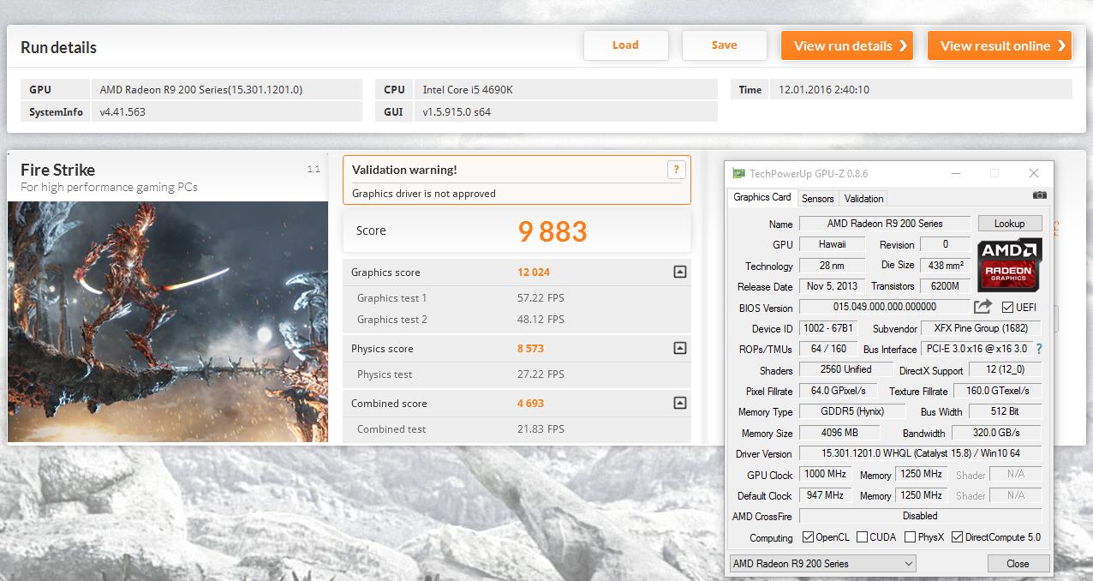Switch to the Sensors tab

click(x=817, y=198)
